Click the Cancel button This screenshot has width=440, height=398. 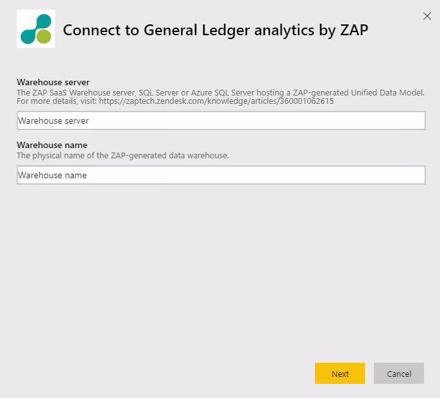click(x=399, y=374)
